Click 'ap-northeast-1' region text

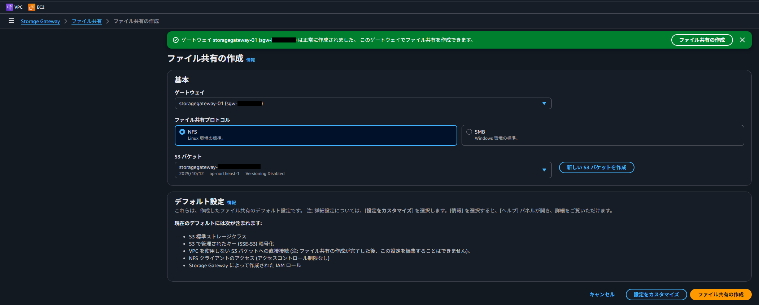pos(224,174)
